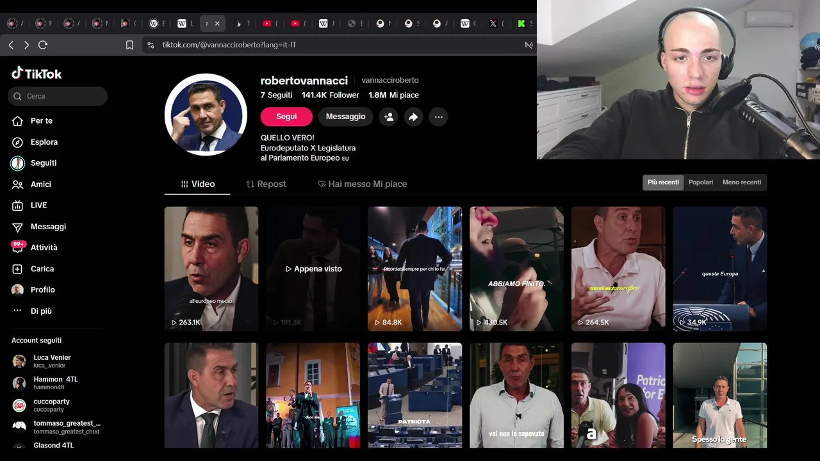Click 1.8M Mi piace count
The height and width of the screenshot is (461, 820).
[x=393, y=95]
